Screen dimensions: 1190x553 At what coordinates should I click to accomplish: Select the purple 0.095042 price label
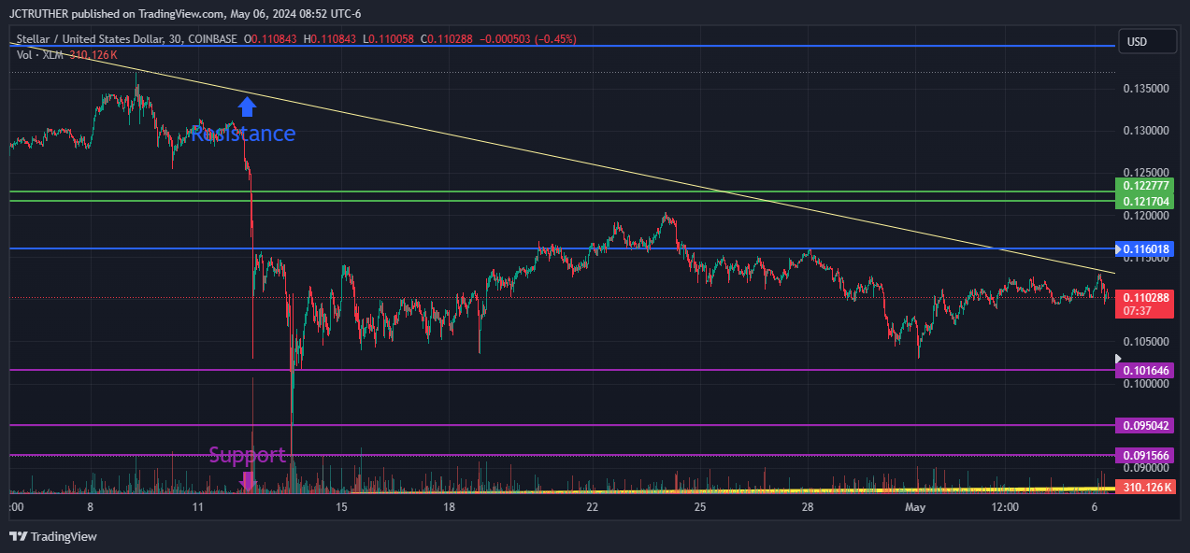click(x=1145, y=425)
